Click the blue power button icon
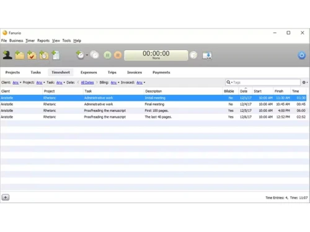Viewport: 310px width, 232px height. pyautogui.click(x=301, y=55)
